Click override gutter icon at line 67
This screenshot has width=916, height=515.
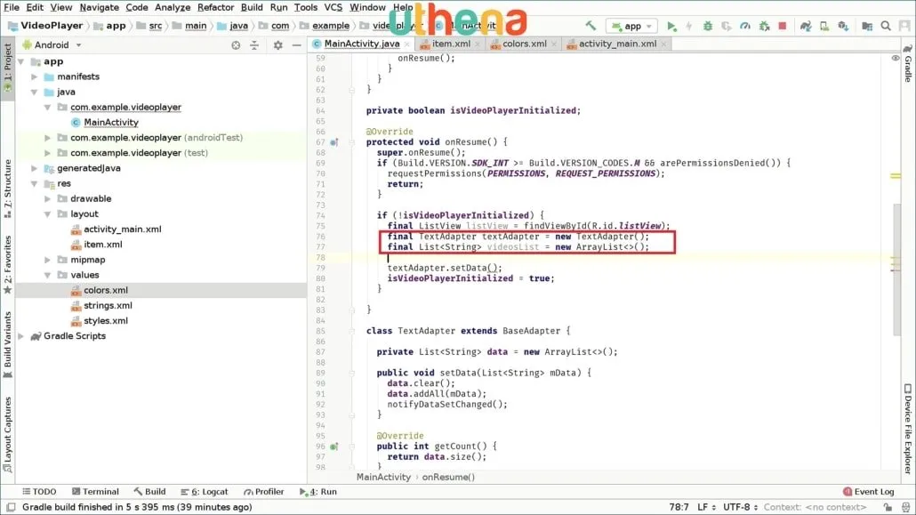click(x=334, y=142)
